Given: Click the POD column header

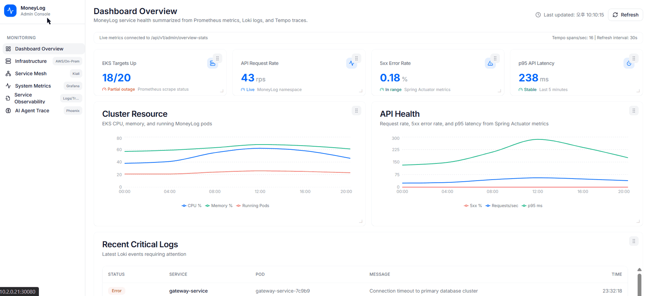Looking at the screenshot, I should coord(260,274).
